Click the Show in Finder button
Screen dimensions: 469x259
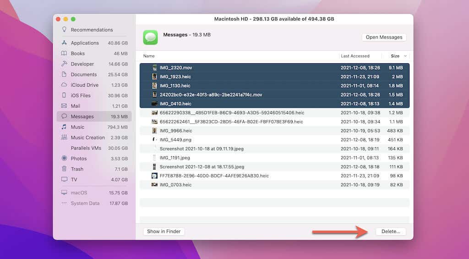click(x=164, y=231)
